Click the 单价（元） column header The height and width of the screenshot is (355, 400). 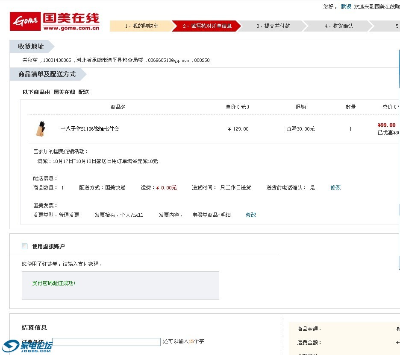point(237,107)
